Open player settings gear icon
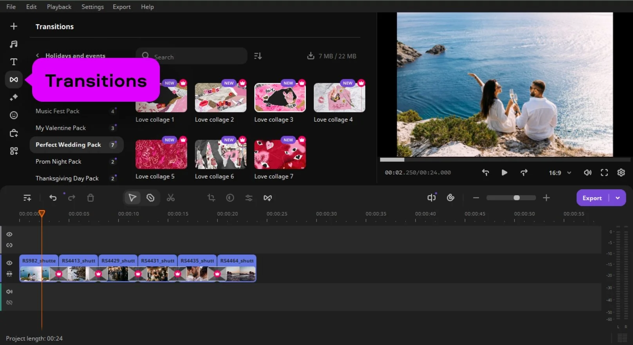The image size is (633, 345). point(621,172)
